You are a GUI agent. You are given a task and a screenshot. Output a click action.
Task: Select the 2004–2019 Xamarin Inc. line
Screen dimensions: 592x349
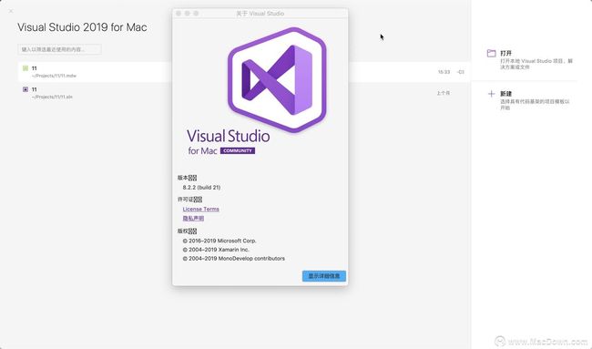[x=216, y=250]
